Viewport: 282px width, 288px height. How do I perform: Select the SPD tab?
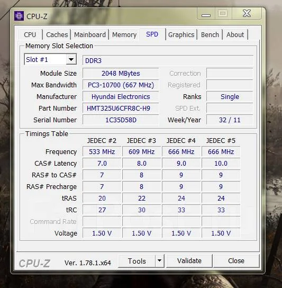coord(152,34)
